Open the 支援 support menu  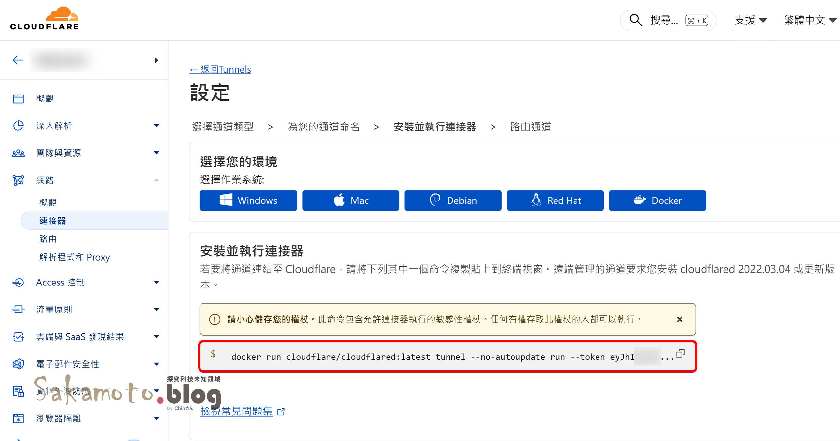[x=750, y=20]
